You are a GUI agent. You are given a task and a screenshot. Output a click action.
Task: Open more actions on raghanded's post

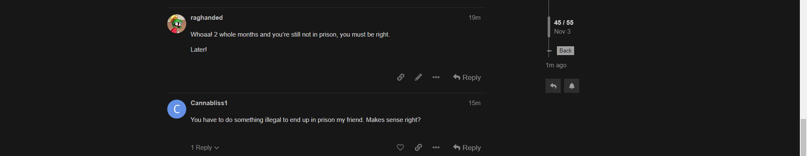click(436, 77)
